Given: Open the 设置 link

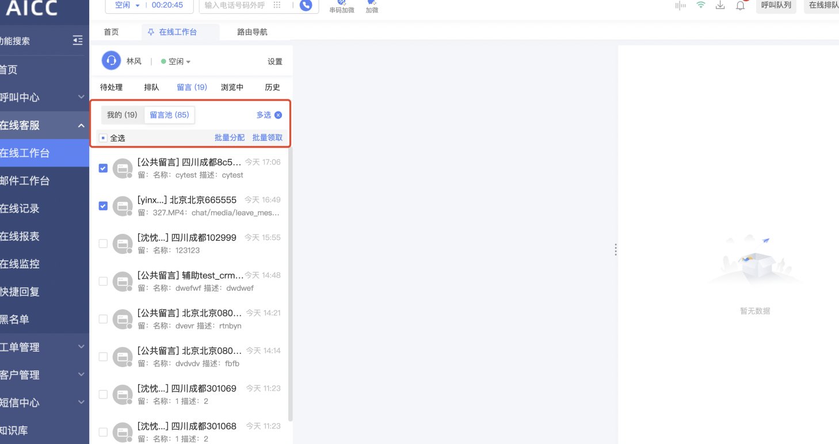Looking at the screenshot, I should (x=275, y=61).
